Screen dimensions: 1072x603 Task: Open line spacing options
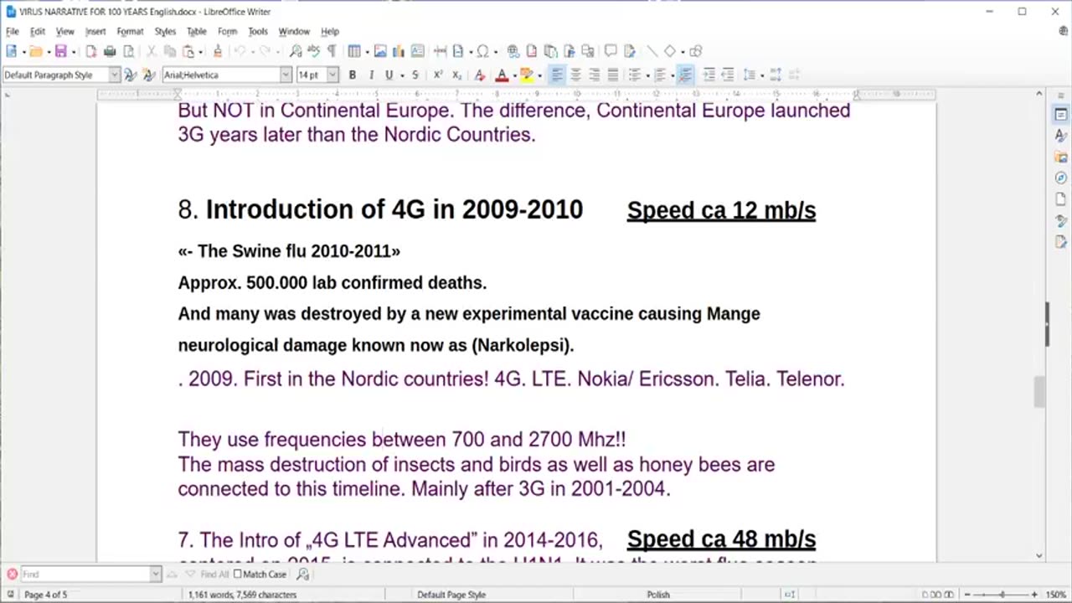coord(750,75)
